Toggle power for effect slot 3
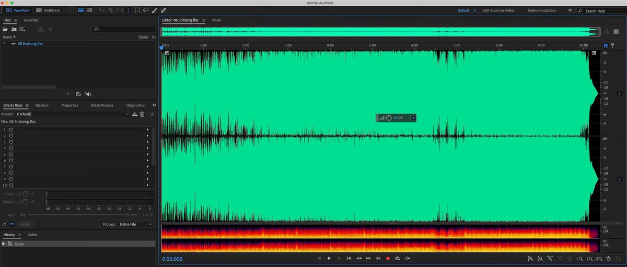 (x=11, y=142)
